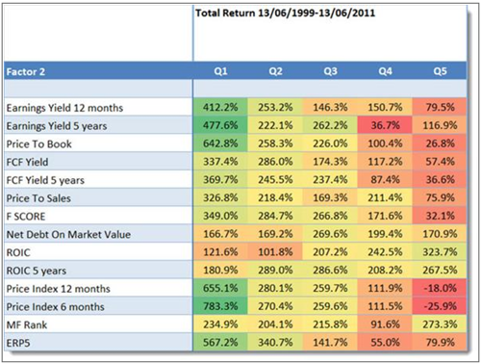The width and height of the screenshot is (481, 364).
Task: Select the Factor 2 header cell
Action: [98, 71]
